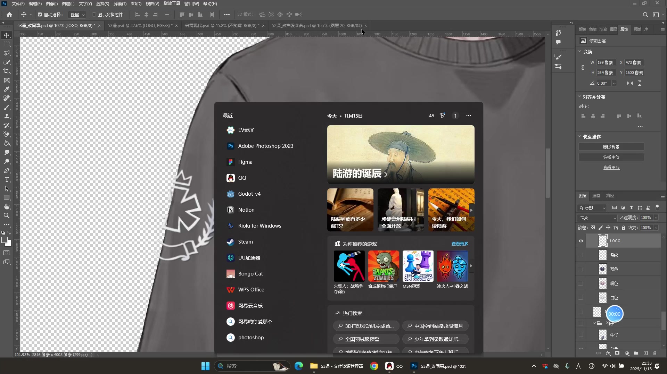The image size is (667, 374).
Task: Click the foreground color swatch
Action: pyautogui.click(x=5, y=240)
